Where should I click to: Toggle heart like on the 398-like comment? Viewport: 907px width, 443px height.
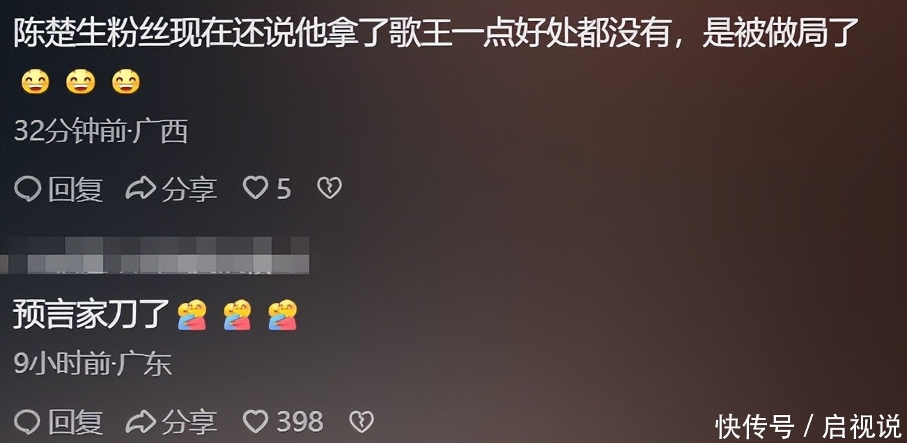tap(255, 421)
